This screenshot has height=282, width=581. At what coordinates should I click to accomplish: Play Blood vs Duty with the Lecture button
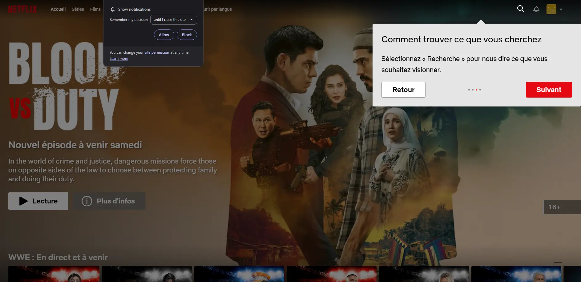click(x=38, y=201)
